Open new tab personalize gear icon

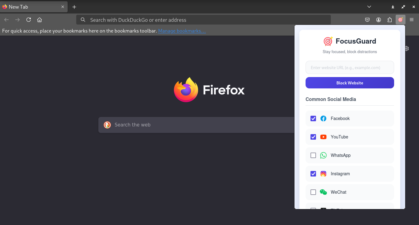pyautogui.click(x=407, y=48)
